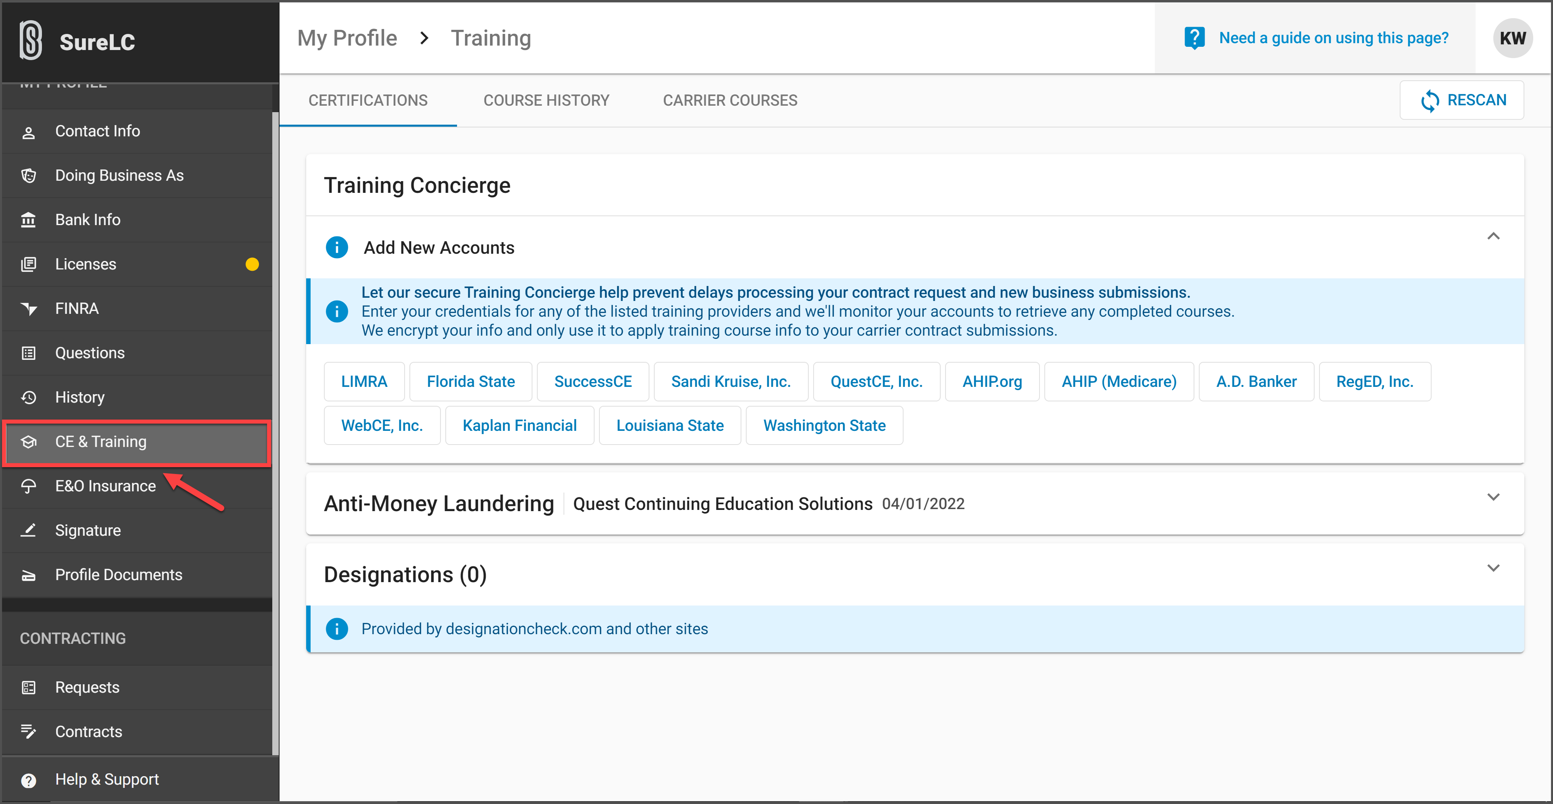Open the Requests menu item
This screenshot has width=1553, height=804.
(x=137, y=687)
